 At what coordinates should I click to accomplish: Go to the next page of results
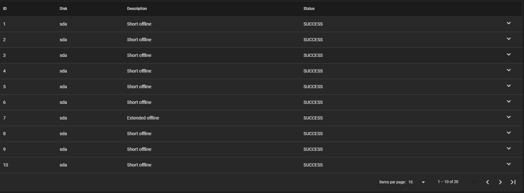tap(500, 182)
